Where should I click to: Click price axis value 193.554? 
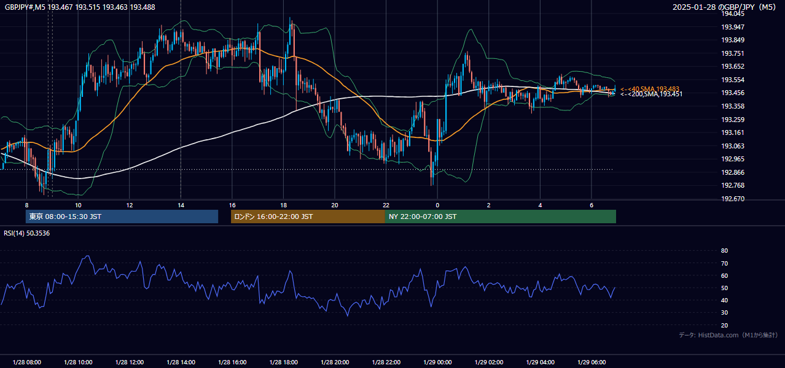732,80
